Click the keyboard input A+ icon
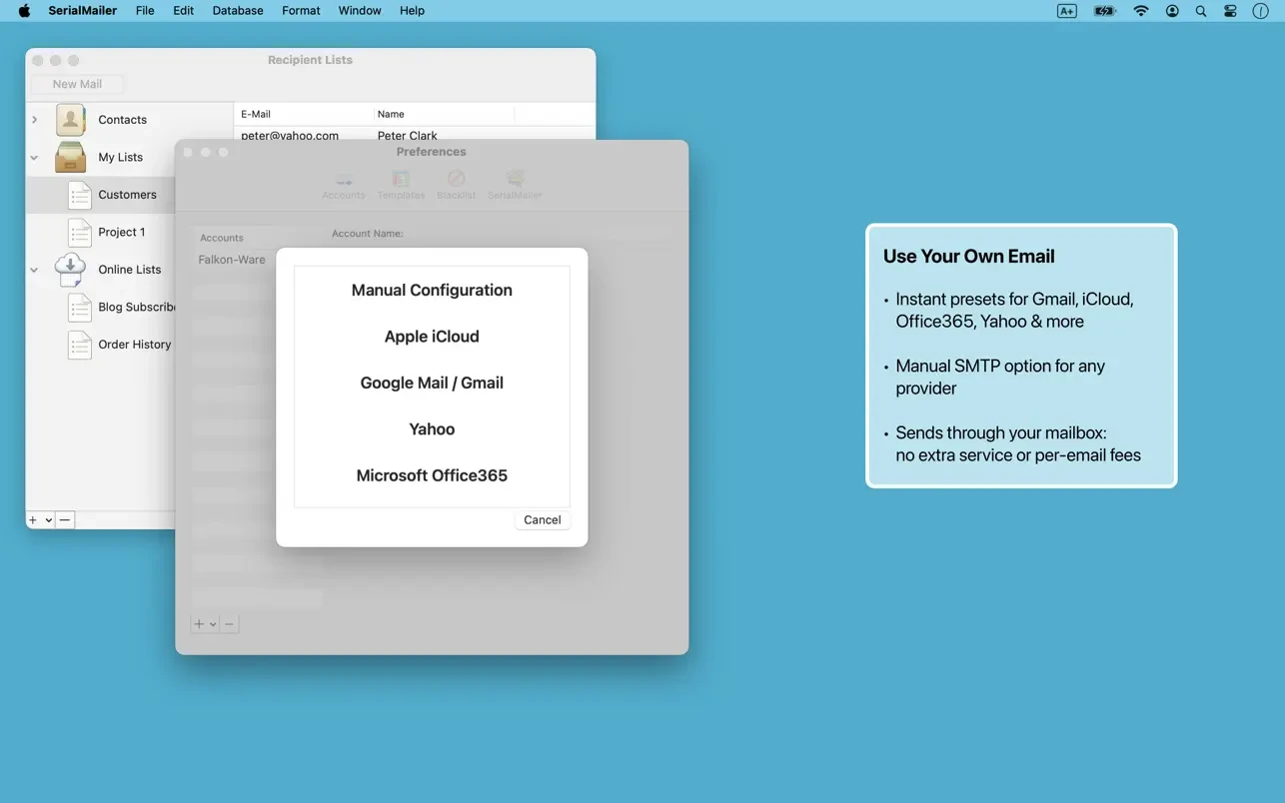1285x803 pixels. pos(1067,11)
